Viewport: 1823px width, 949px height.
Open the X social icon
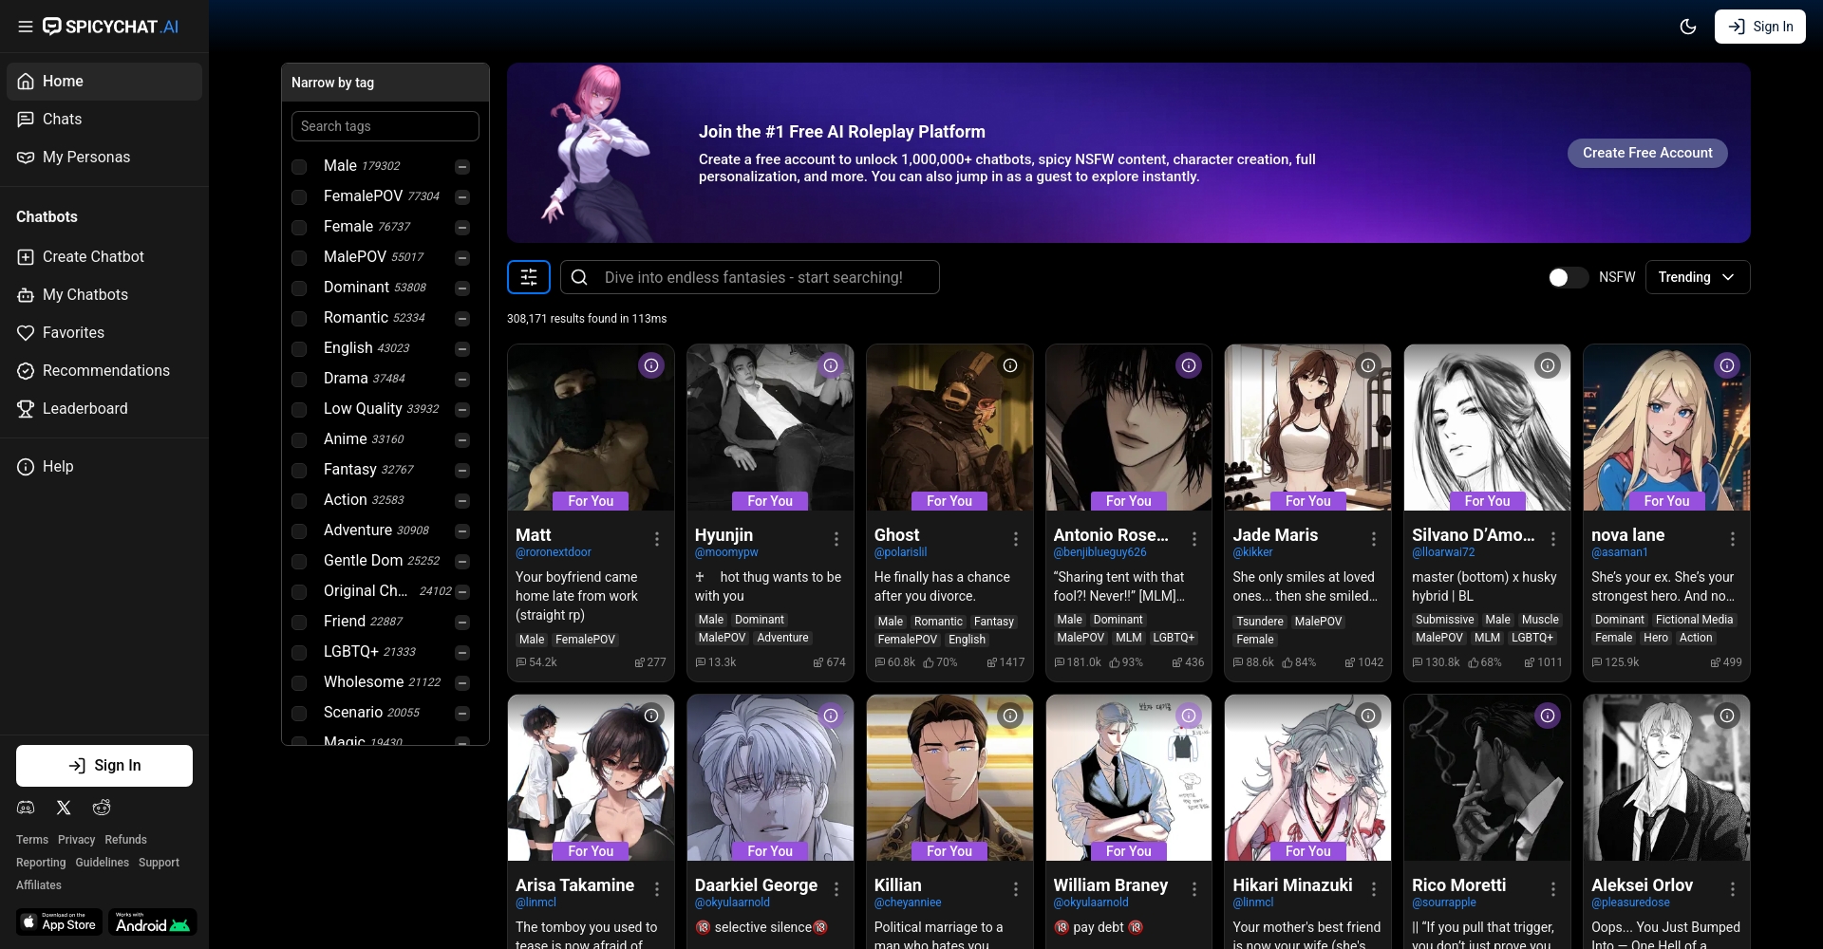64,808
